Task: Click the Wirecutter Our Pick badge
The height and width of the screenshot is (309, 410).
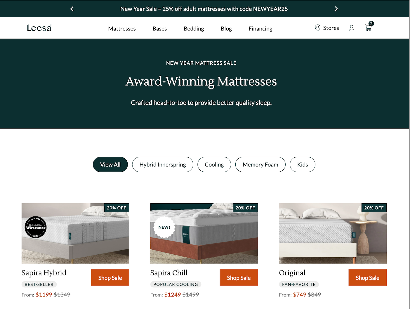Action: (x=36, y=227)
